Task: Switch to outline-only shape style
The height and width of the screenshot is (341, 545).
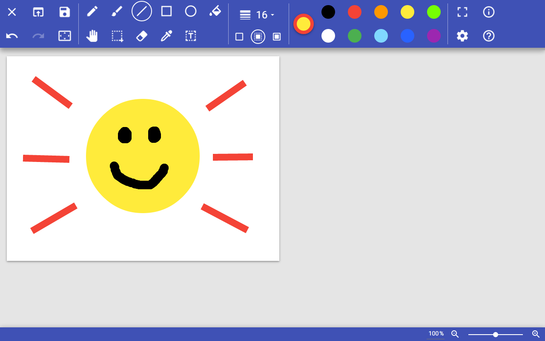Action: pyautogui.click(x=239, y=36)
